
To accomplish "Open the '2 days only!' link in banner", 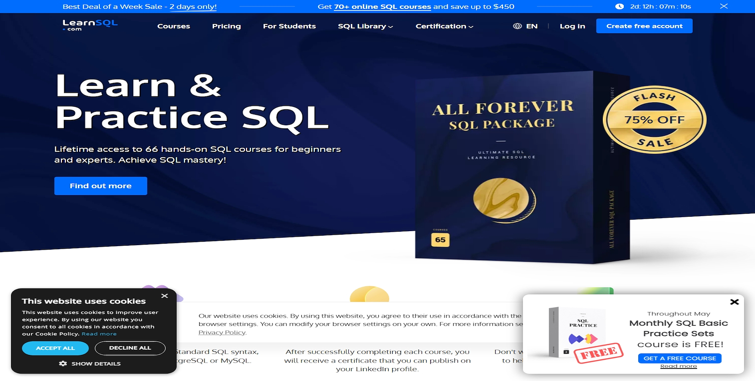I will [193, 7].
